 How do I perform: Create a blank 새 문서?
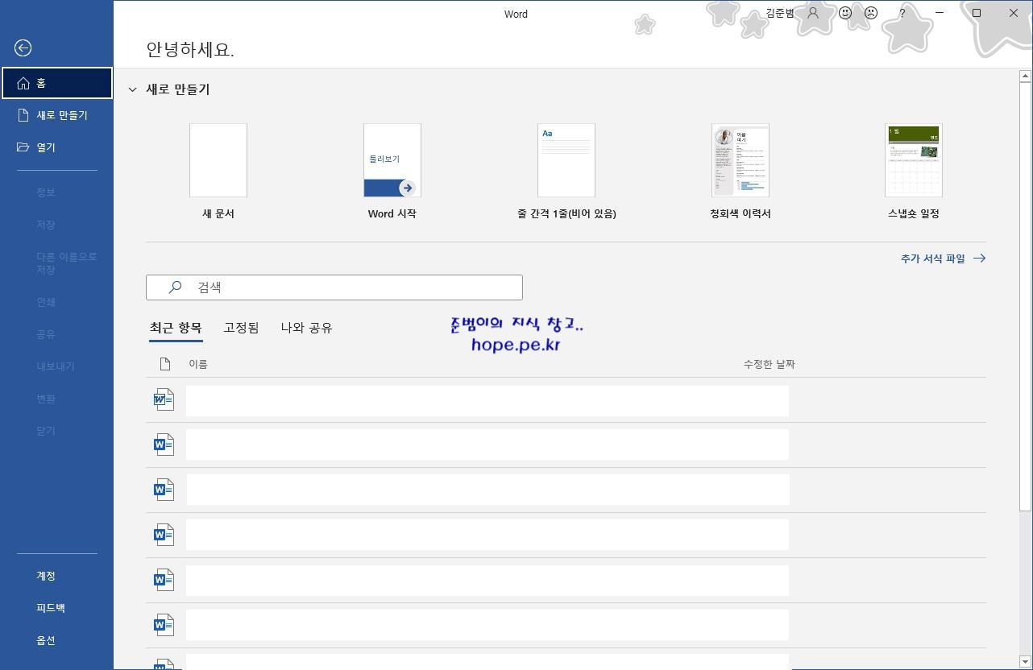coord(218,171)
